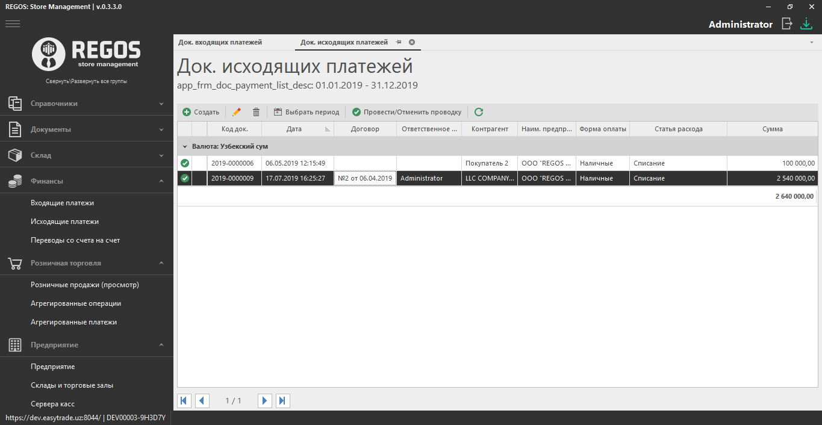Image resolution: width=822 pixels, height=425 pixels.
Task: Go to the last page
Action: (283, 400)
